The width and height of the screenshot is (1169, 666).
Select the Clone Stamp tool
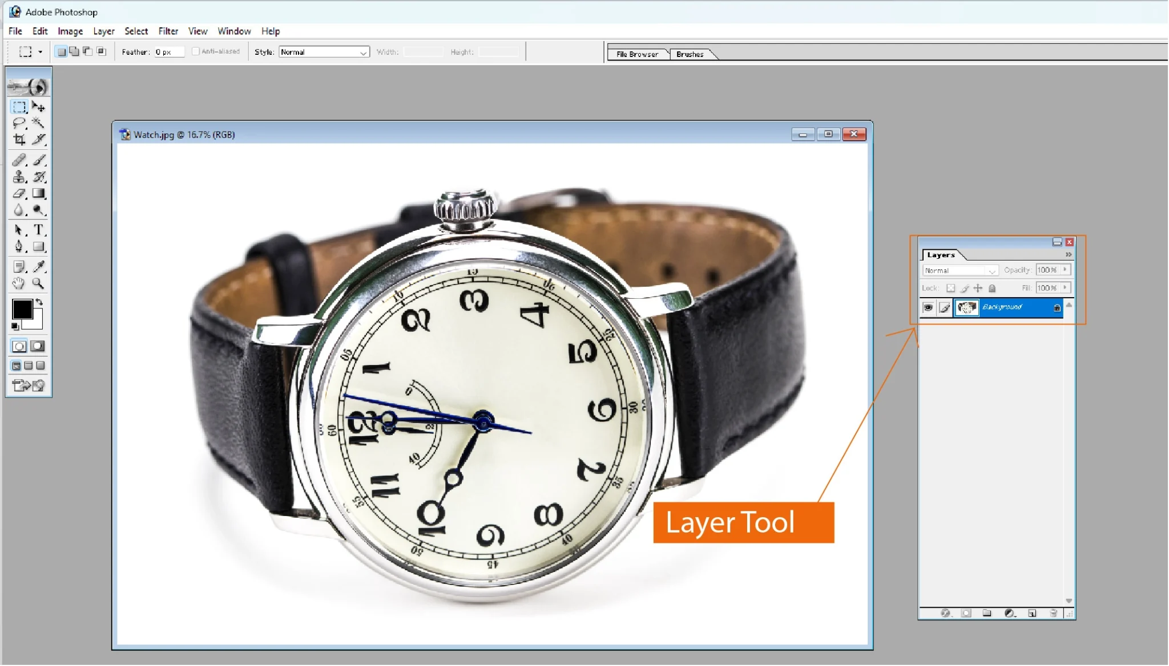click(x=19, y=177)
